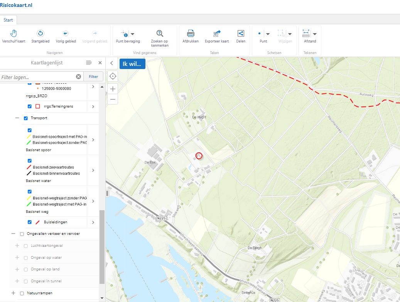Zoom in using the plus button
This screenshot has height=302, width=400.
pyautogui.click(x=113, y=89)
